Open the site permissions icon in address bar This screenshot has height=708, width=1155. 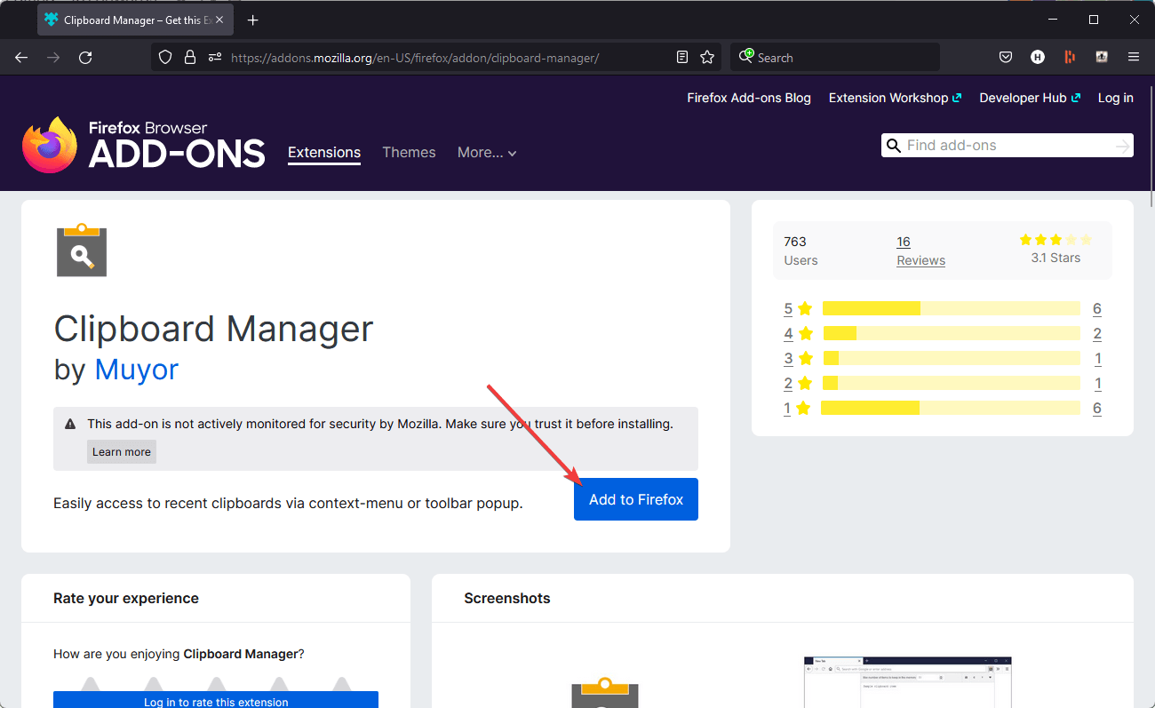click(214, 57)
